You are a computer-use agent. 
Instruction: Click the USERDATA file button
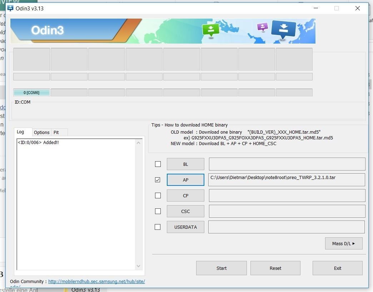pyautogui.click(x=185, y=227)
